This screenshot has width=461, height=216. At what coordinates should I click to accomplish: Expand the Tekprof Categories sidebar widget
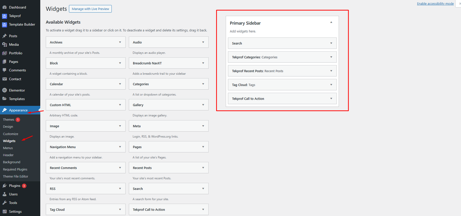point(331,57)
